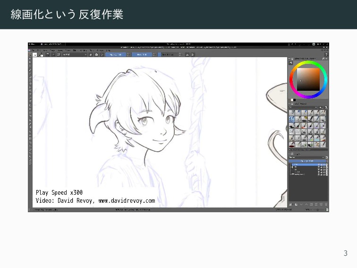This screenshot has height=268, width=357.
Task: Click the foreground/background color swatch in toolbar
Action: click(x=41, y=55)
